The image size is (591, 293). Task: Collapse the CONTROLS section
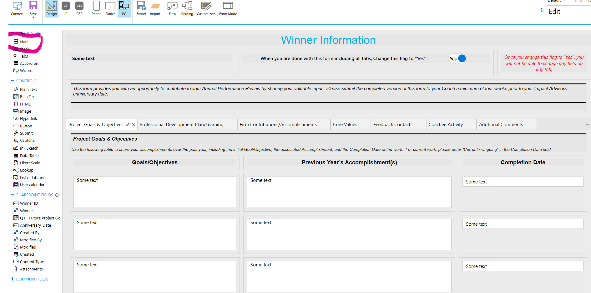click(x=13, y=81)
